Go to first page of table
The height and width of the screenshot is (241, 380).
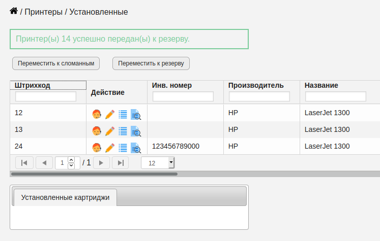click(24, 163)
